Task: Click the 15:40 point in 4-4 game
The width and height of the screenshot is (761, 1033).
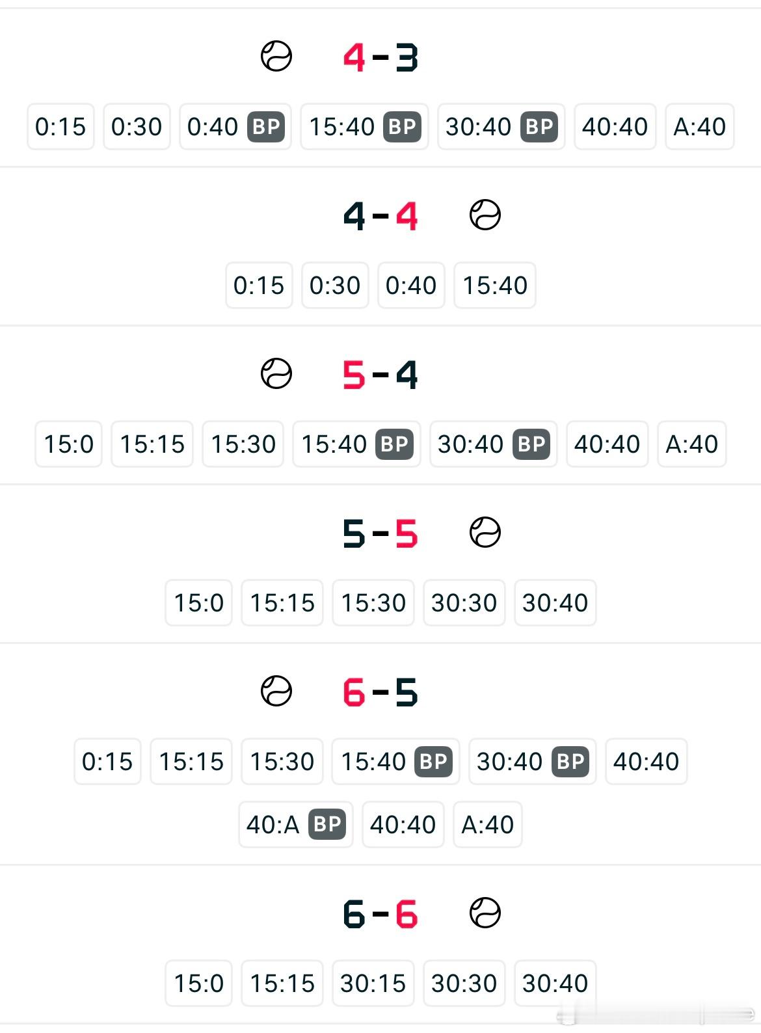Action: [495, 285]
